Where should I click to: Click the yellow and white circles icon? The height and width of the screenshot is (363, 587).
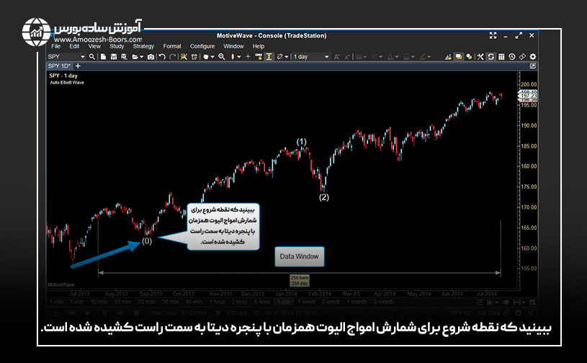pos(469,56)
